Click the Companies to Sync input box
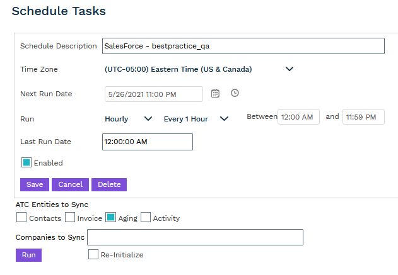This screenshot has width=398, height=275. (195, 237)
